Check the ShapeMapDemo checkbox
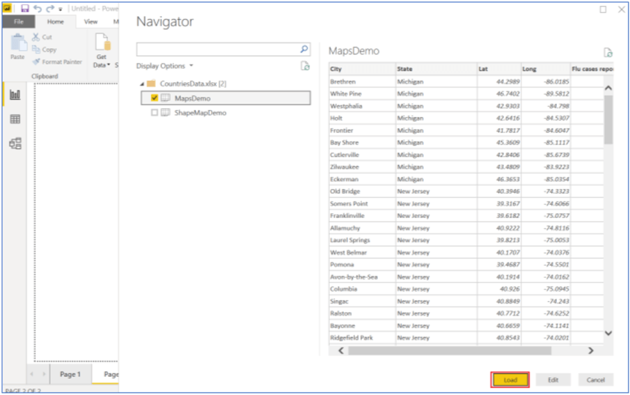The width and height of the screenshot is (630, 395). tap(155, 113)
